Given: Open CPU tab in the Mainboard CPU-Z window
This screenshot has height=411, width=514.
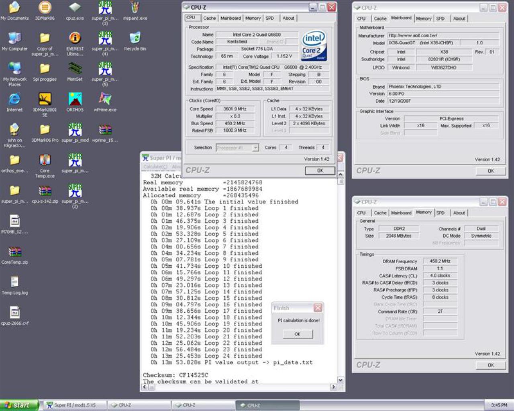Looking at the screenshot, I should coord(361,18).
